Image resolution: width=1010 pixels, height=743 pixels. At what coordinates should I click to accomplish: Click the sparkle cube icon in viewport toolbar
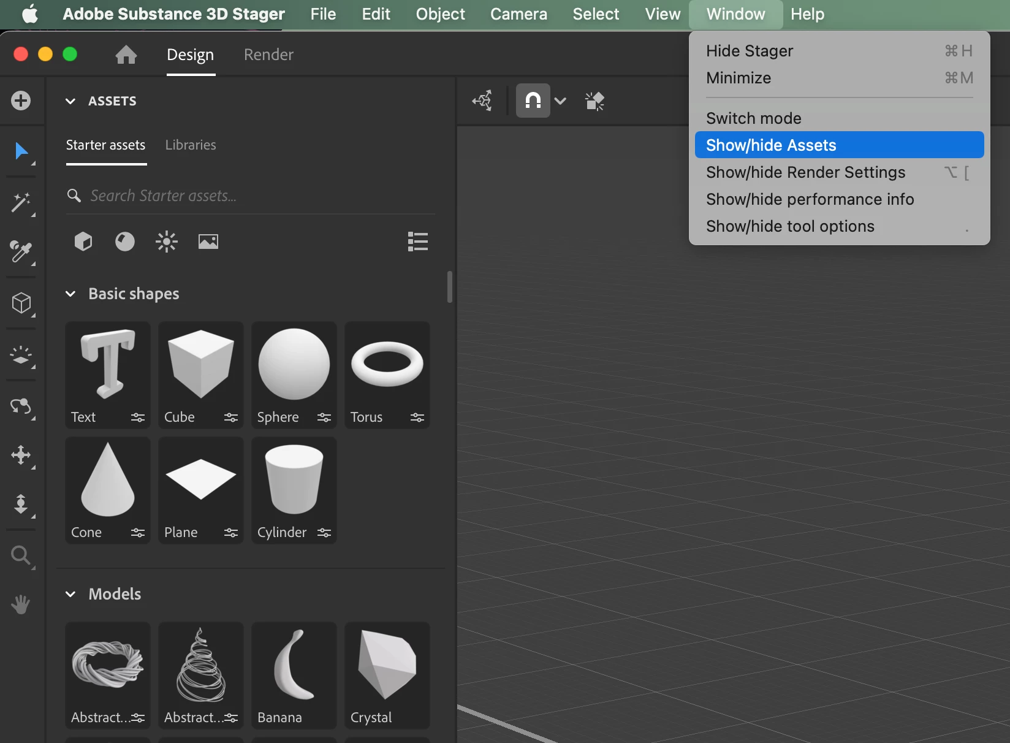tap(594, 101)
